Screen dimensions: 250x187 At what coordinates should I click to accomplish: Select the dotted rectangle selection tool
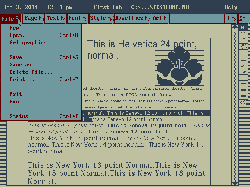[x=243, y=40]
